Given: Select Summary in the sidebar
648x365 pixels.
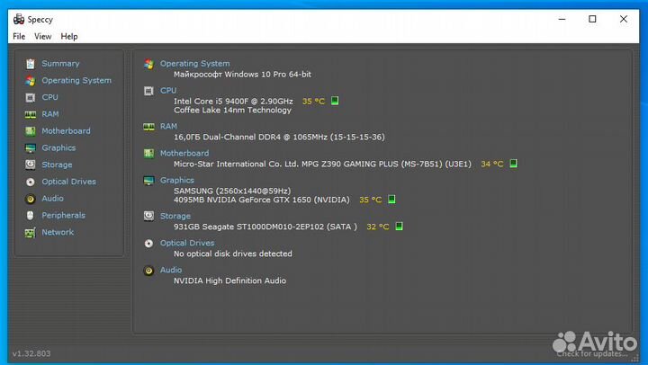Looking at the screenshot, I should (x=60, y=64).
